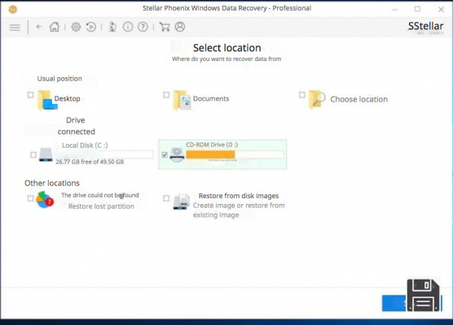Click the floppy disk save icon

coord(423,295)
